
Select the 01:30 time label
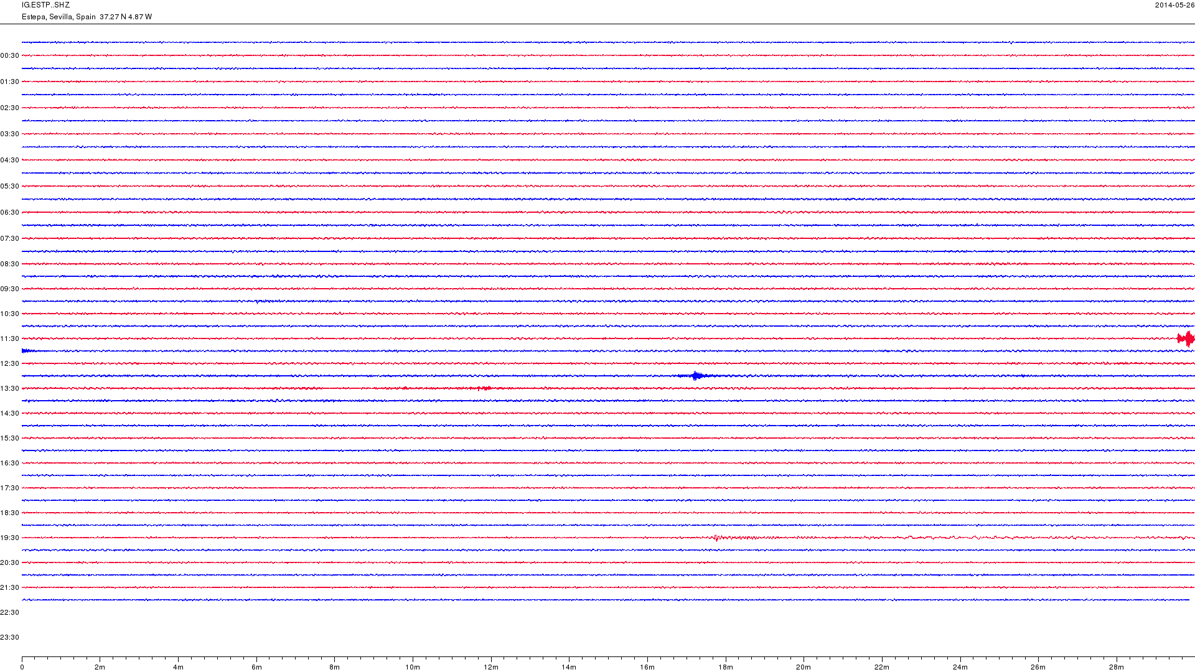(x=9, y=82)
